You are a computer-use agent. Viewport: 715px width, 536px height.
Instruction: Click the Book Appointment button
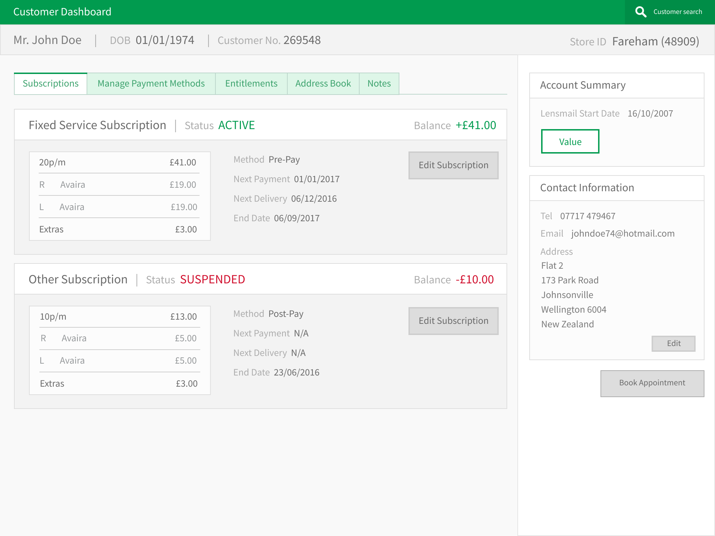[652, 383]
